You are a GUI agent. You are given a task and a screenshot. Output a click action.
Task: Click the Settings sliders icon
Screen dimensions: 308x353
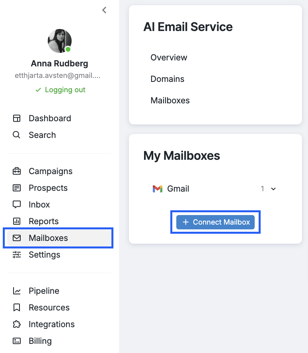click(17, 255)
